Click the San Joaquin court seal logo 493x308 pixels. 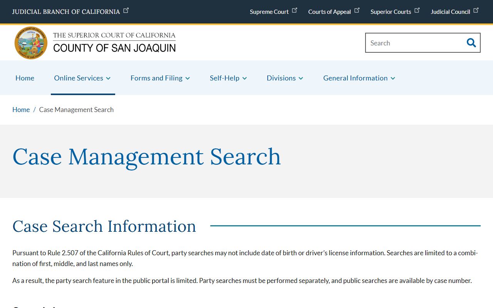(31, 43)
